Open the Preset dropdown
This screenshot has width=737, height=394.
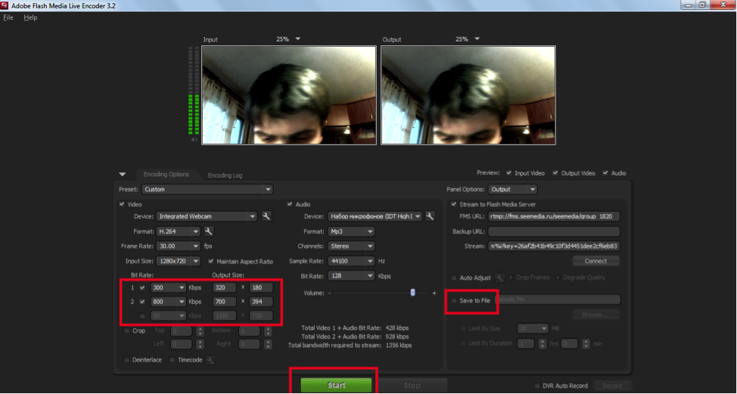tap(207, 190)
